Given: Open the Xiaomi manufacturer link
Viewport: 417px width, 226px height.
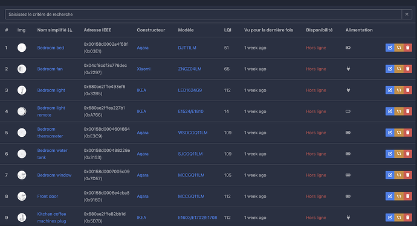Looking at the screenshot, I should click(x=144, y=69).
